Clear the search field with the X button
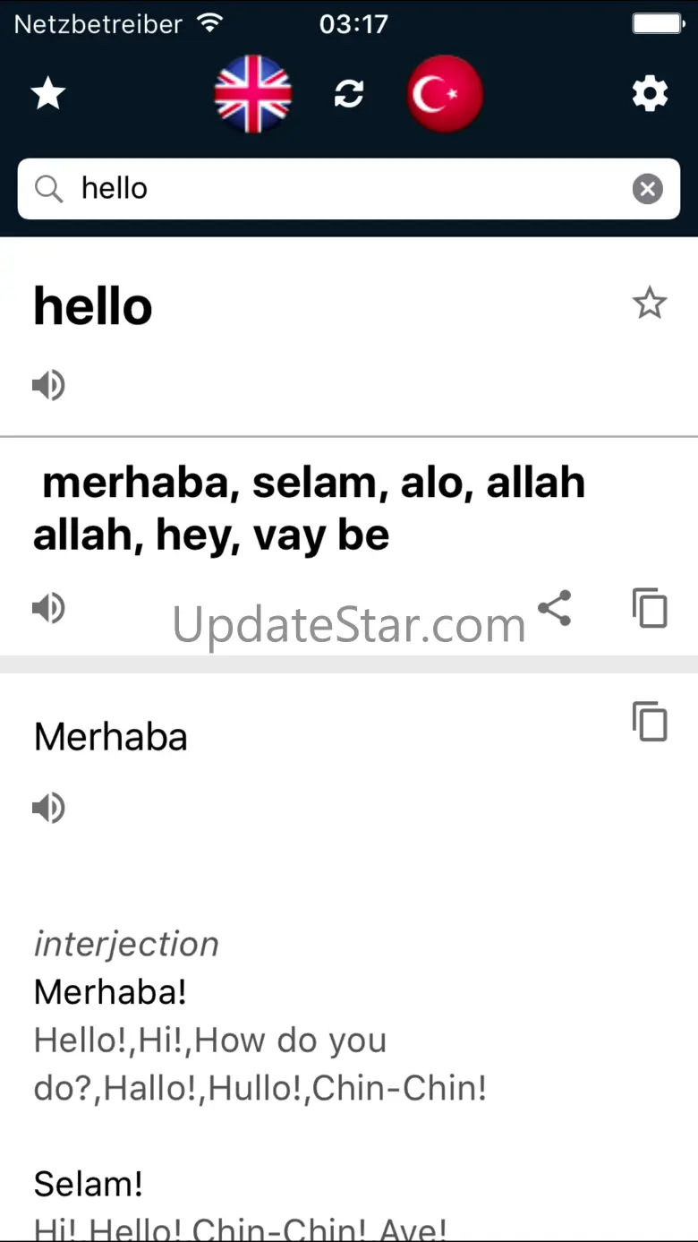 [648, 188]
